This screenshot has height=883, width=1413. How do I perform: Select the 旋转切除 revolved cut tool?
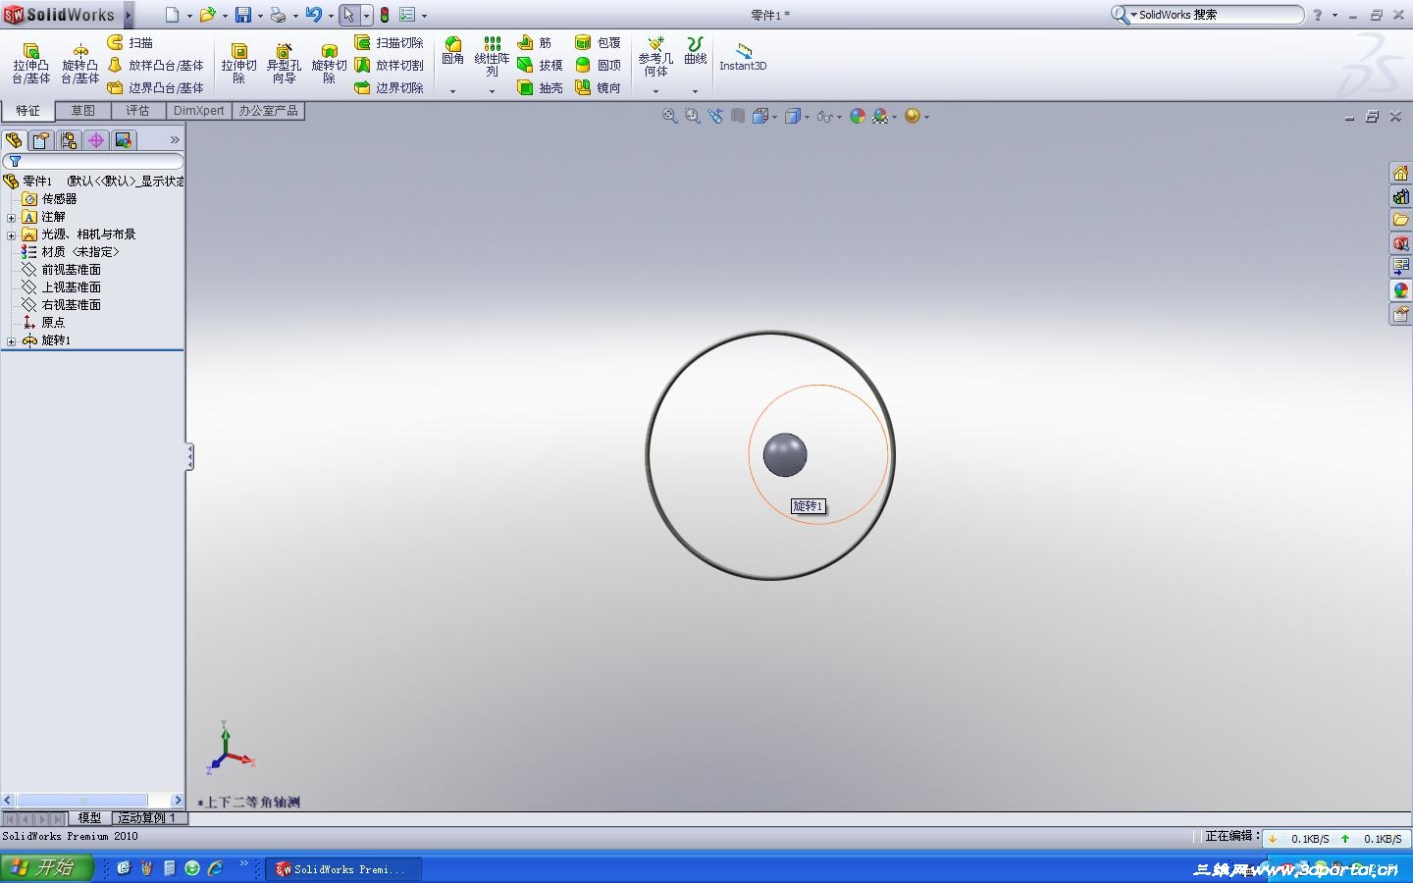(329, 63)
